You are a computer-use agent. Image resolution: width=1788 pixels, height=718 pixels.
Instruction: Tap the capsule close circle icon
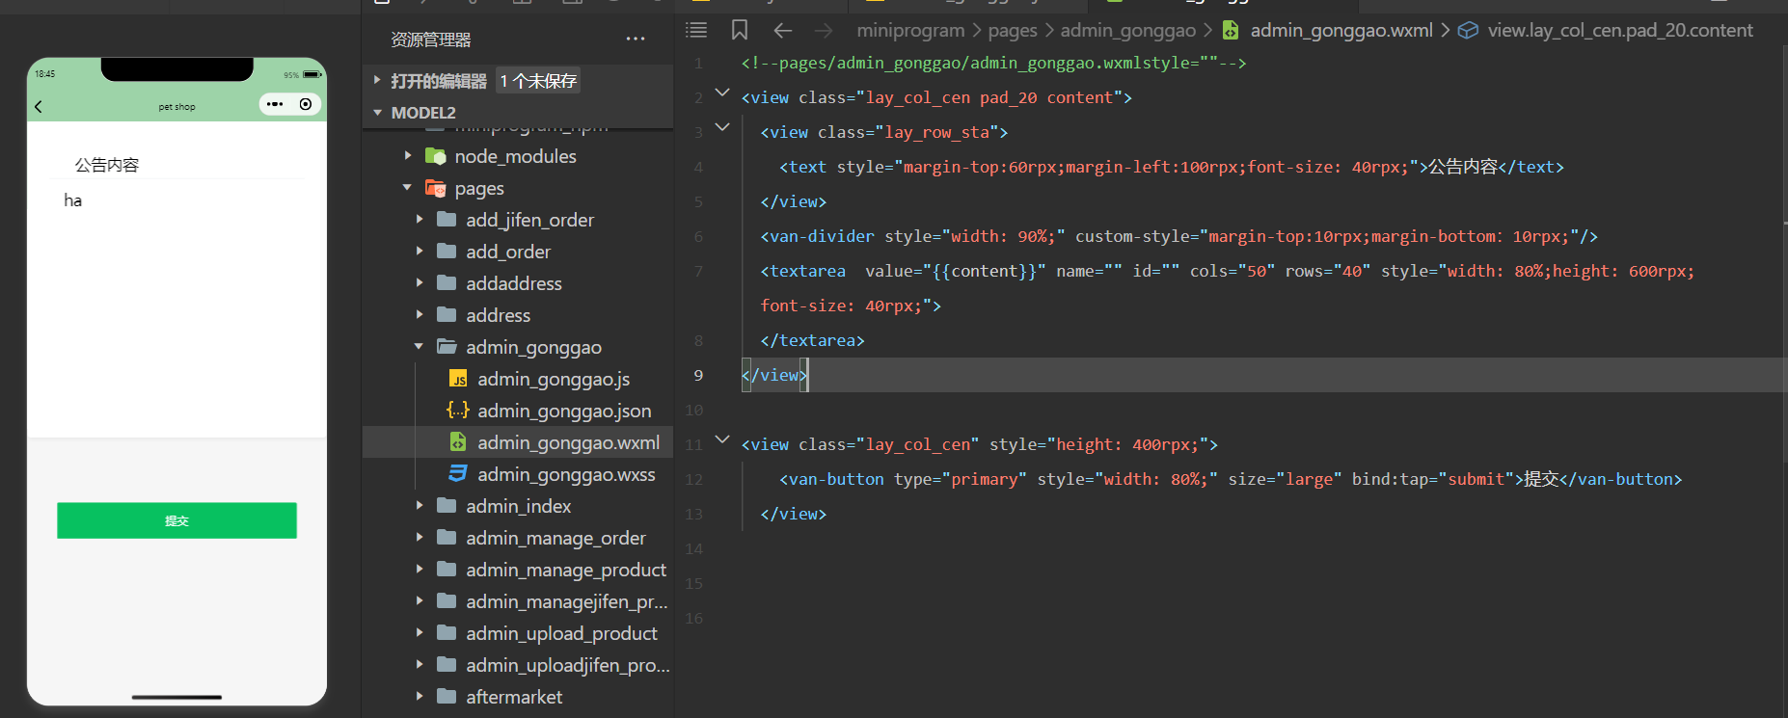306,104
